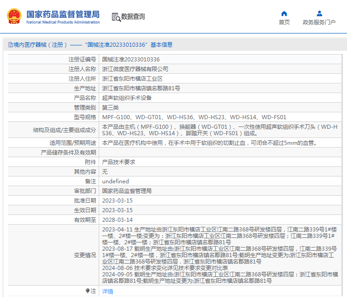This screenshot has height=297, width=347.
Task: Click the 数据查询 label
Action: coord(133,16)
